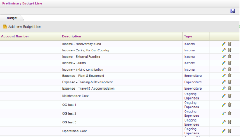Delete the OG test 3 line

229,122
